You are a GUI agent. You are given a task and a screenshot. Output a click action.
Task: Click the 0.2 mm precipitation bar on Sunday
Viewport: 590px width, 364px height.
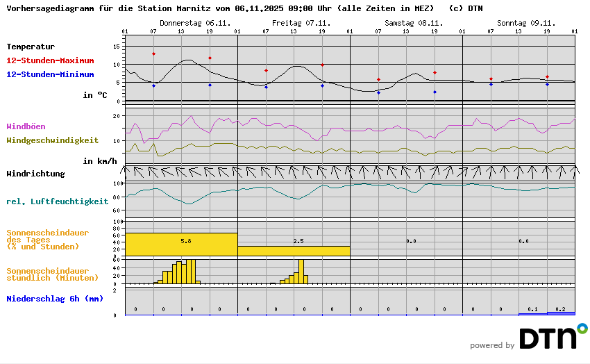pos(561,313)
